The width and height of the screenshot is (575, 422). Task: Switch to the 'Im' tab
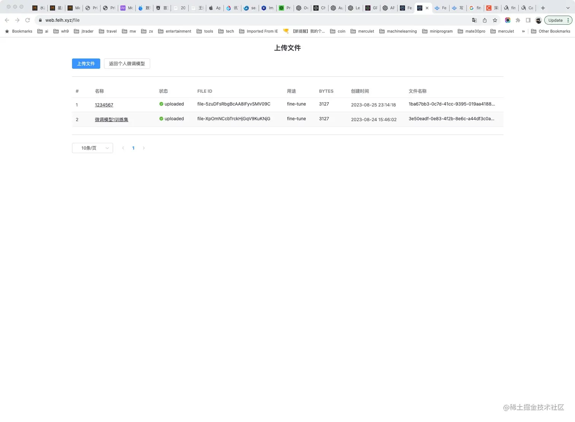click(267, 8)
